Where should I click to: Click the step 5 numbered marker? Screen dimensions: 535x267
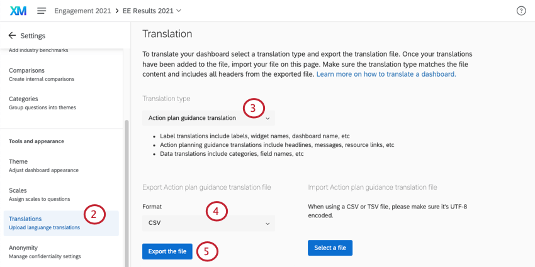point(207,251)
